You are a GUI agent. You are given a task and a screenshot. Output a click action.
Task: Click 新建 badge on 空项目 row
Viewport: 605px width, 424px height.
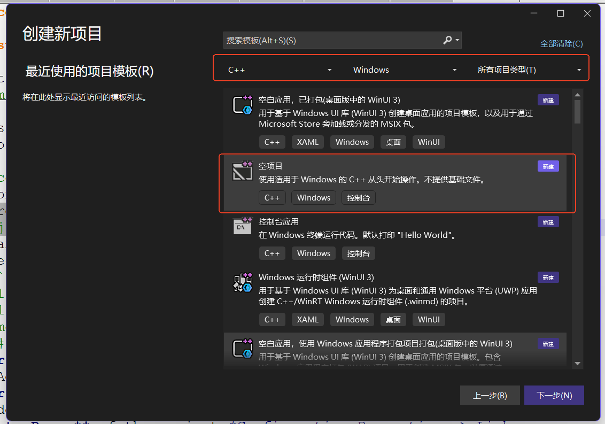click(x=548, y=166)
